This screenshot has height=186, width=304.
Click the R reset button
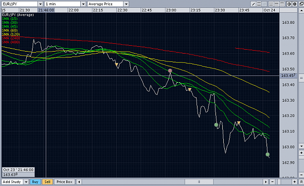pyautogui.click(x=302, y=182)
